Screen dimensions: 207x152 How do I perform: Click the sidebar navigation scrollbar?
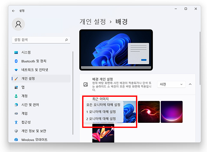click(x=73, y=93)
